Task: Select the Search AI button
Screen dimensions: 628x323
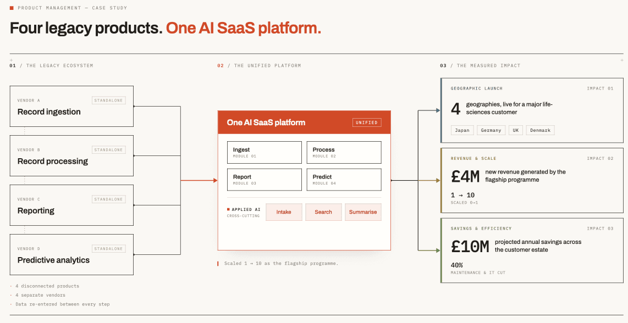Action: [323, 212]
